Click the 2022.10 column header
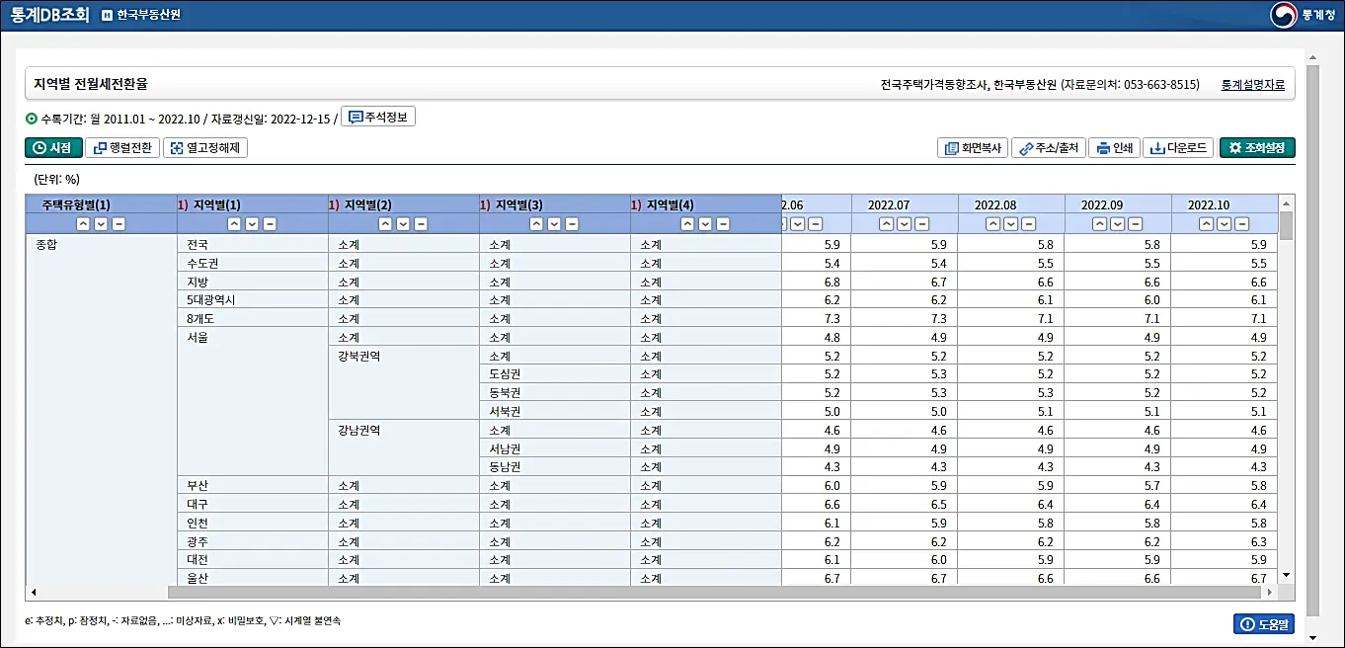The height and width of the screenshot is (648, 1345). tap(1211, 205)
